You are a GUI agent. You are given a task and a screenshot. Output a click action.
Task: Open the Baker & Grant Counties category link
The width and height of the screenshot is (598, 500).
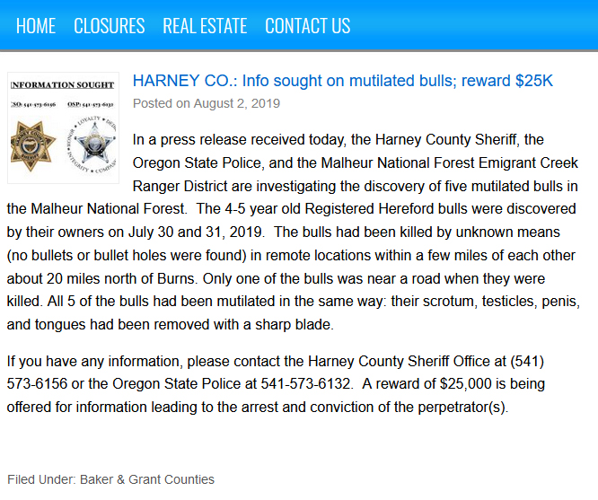click(x=147, y=479)
